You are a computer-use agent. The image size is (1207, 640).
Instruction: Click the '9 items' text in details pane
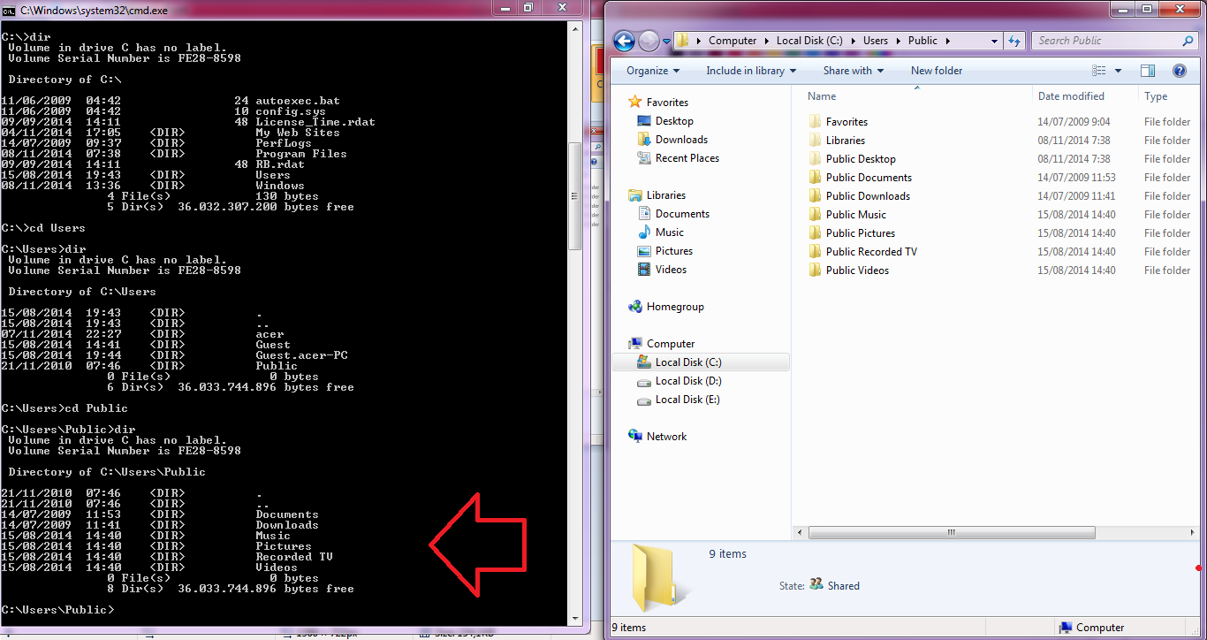point(727,554)
